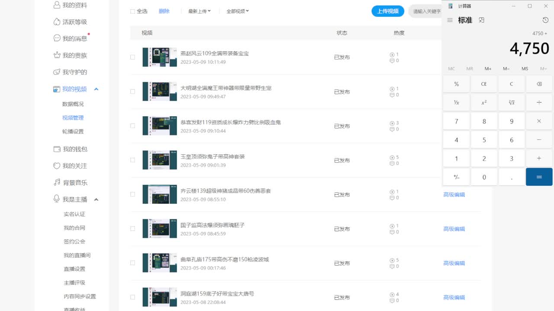Select the wallet icon for 我的钱包
This screenshot has height=311, width=554.
point(57,149)
